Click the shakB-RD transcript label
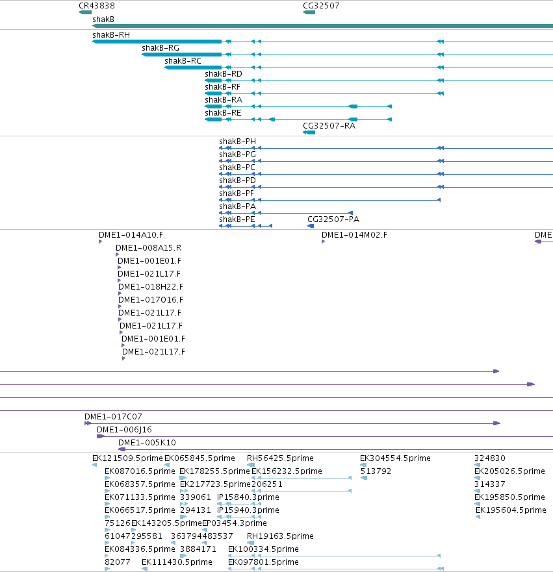This screenshot has height=572, width=553. pyautogui.click(x=224, y=74)
